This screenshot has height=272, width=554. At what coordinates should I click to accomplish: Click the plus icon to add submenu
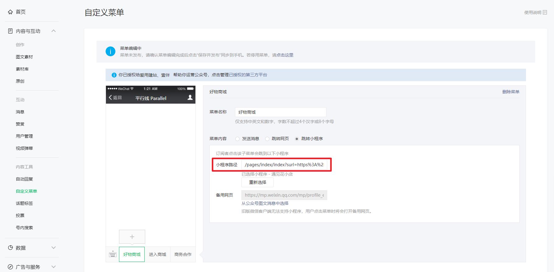[132, 237]
